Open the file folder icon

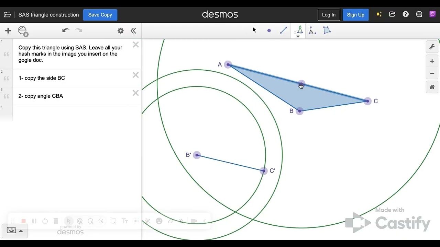(7, 15)
